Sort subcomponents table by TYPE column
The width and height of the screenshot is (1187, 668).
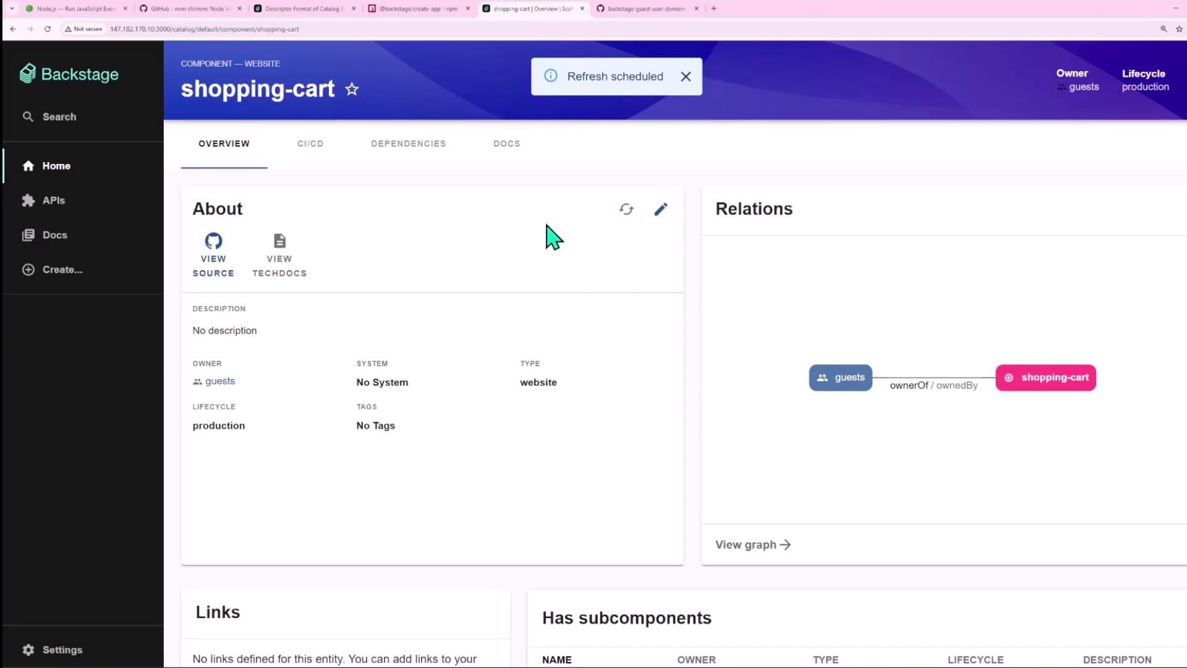tap(826, 660)
